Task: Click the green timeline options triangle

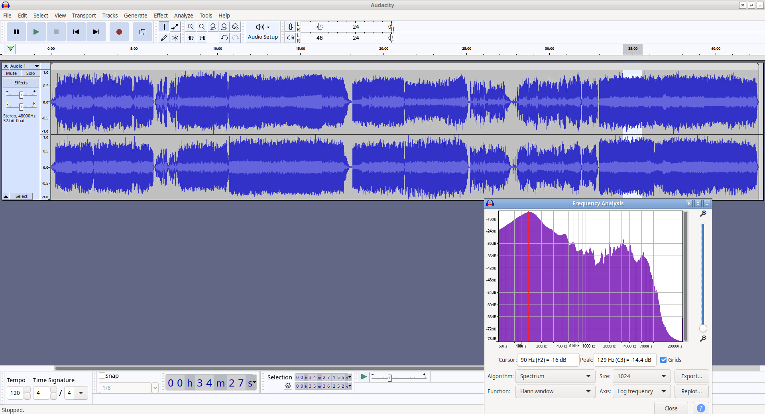Action: [11, 49]
